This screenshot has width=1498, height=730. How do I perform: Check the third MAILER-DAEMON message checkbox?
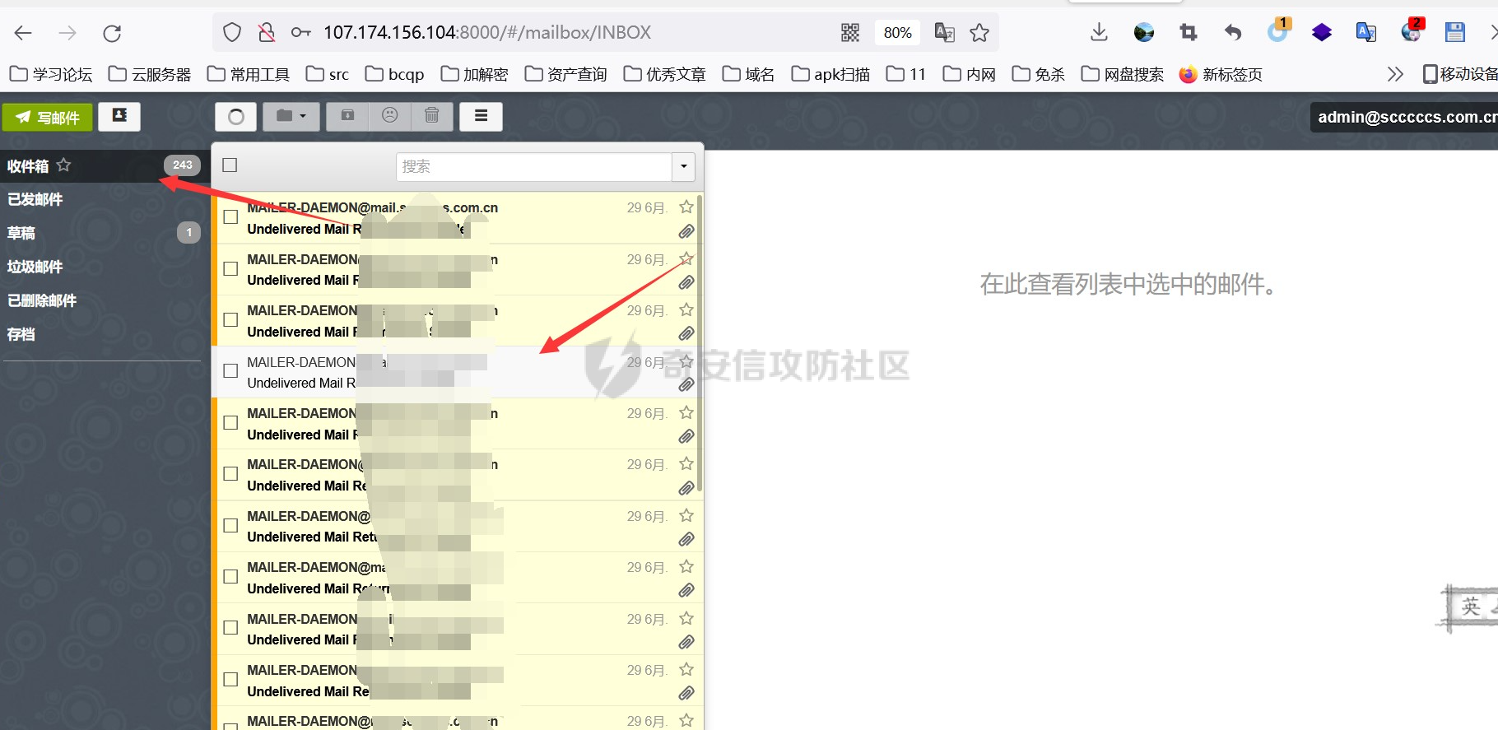coord(230,319)
